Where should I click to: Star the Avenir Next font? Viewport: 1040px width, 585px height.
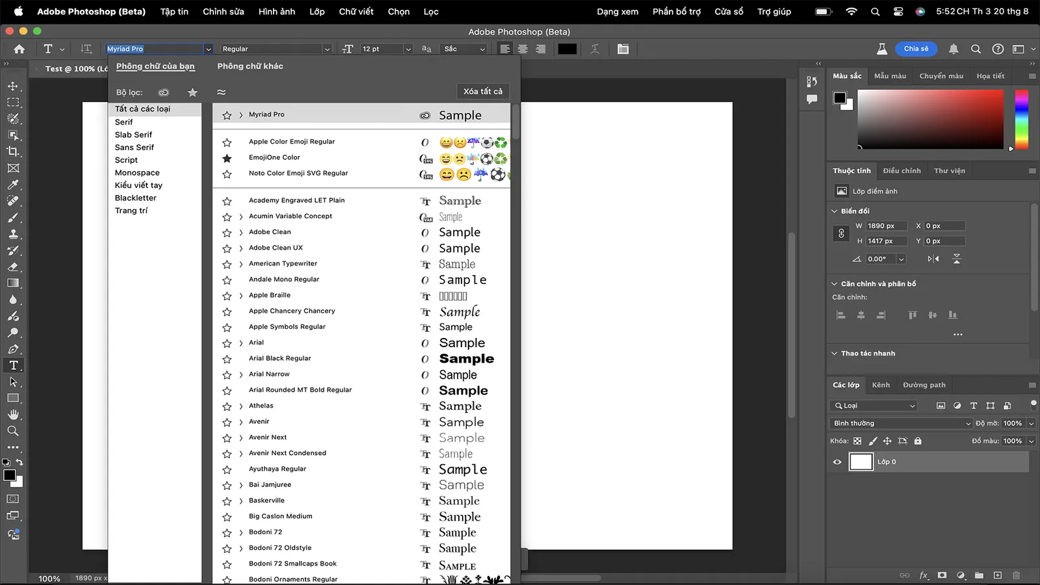[x=227, y=438]
